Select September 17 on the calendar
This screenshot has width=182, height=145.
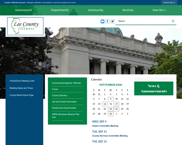click(x=116, y=104)
